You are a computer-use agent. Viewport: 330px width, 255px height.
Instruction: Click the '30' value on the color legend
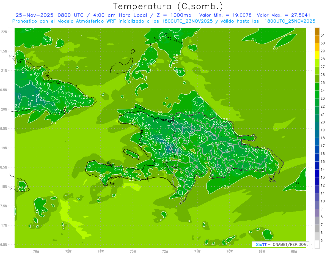pos(323,43)
